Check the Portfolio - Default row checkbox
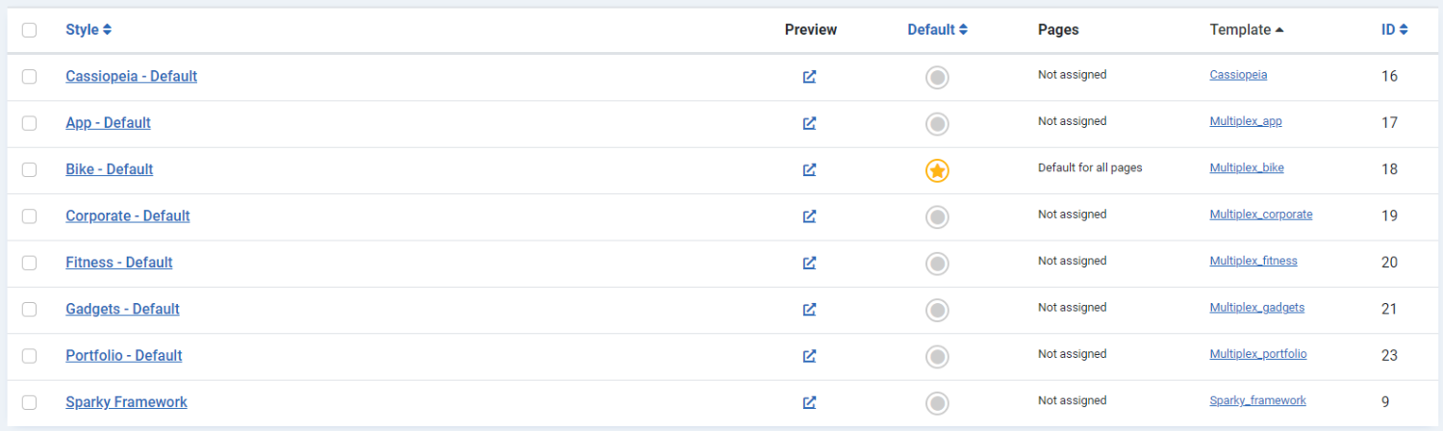 click(x=29, y=355)
